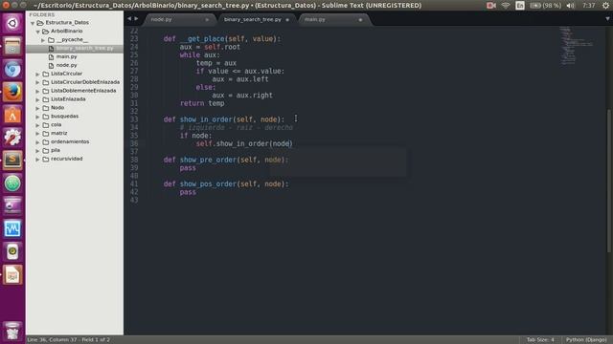Collapse the ArbolBinario folder
Screen dimensions: 613x344
(x=38, y=32)
